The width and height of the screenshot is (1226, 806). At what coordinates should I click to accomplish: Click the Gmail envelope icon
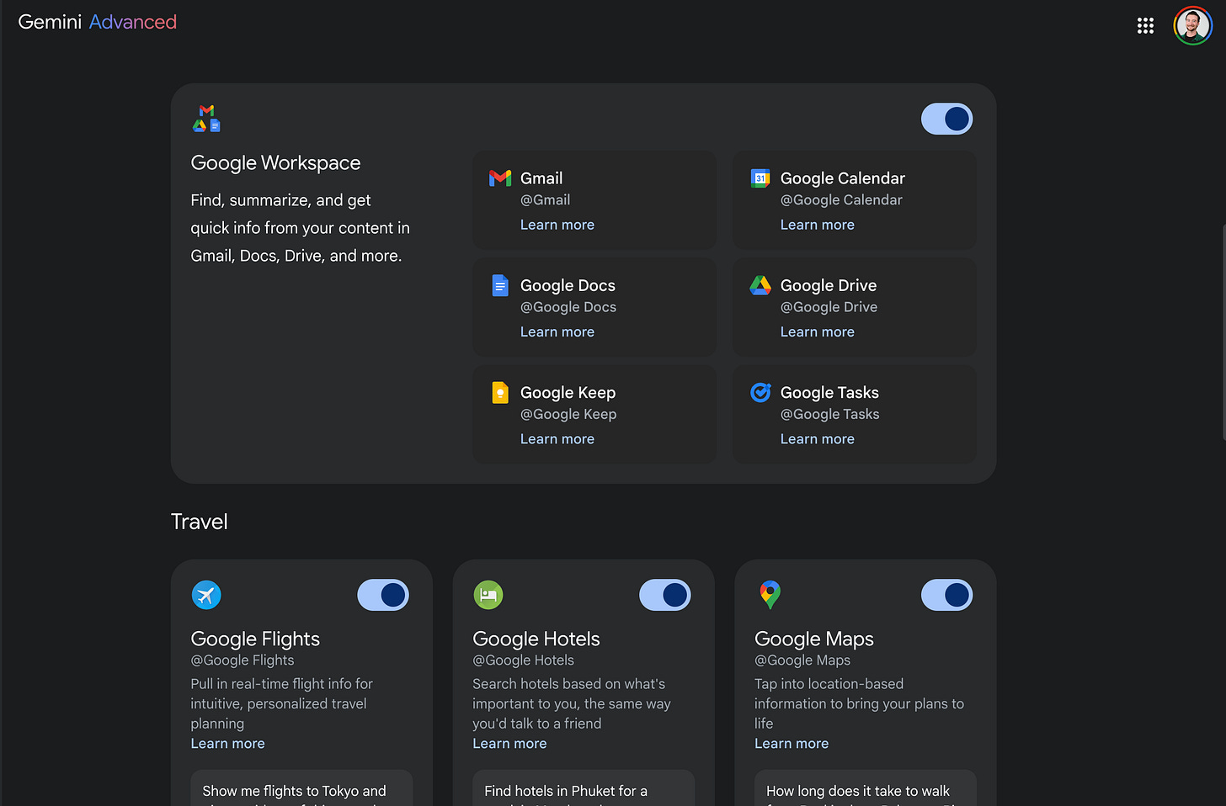500,178
